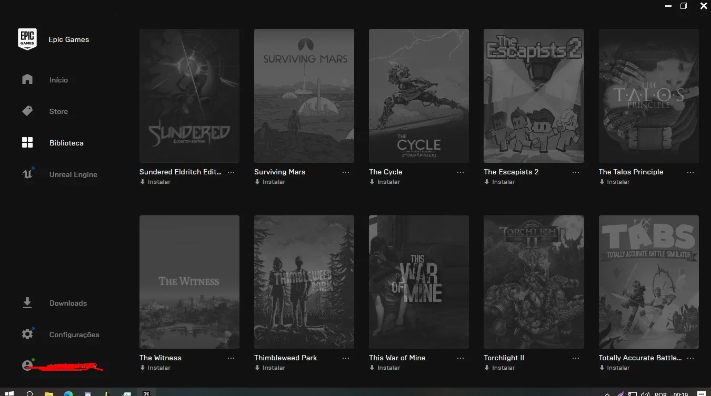Viewport: 711px width, 396px height.
Task: Go to the Store section
Action: [57, 111]
